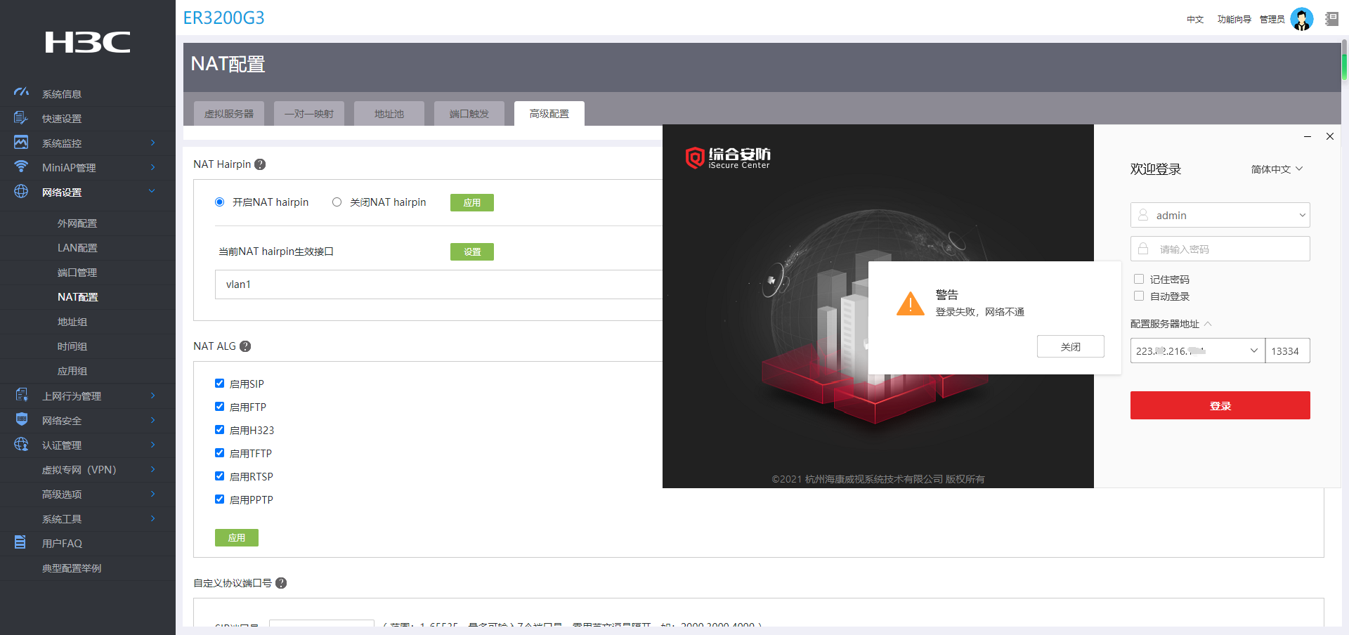This screenshot has height=635, width=1349.
Task: Click red 登录 button
Action: [1220, 405]
